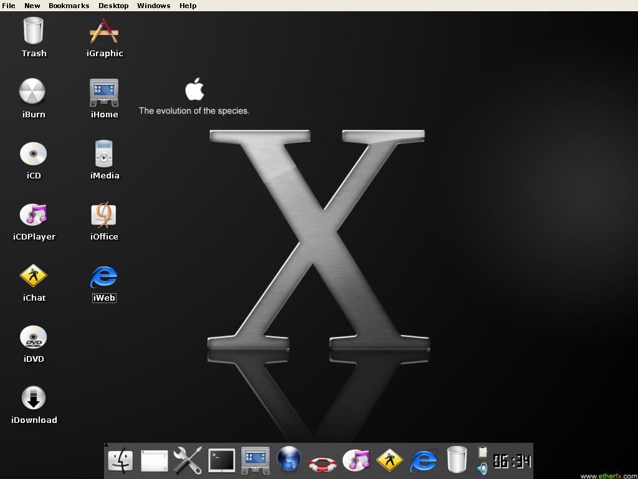
Task: Launch the music note icon in dock
Action: (356, 460)
